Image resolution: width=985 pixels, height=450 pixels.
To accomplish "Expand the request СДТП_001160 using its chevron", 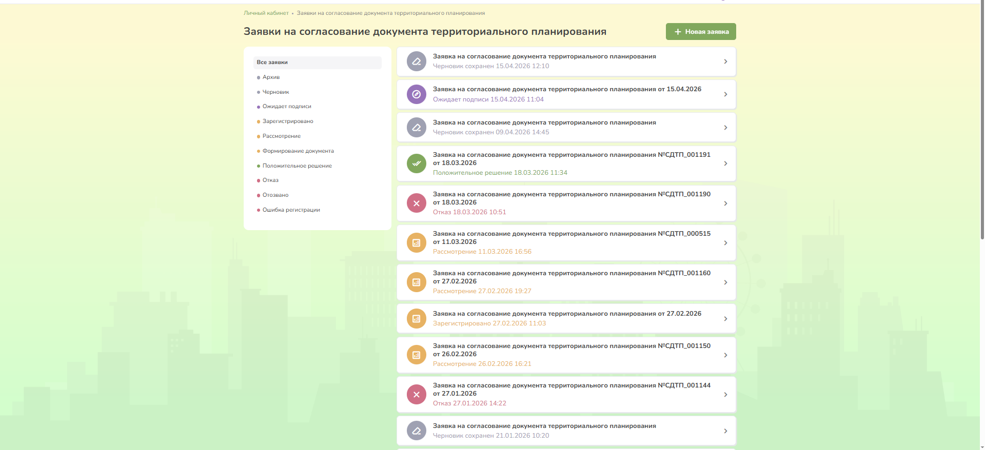I will coord(725,282).
